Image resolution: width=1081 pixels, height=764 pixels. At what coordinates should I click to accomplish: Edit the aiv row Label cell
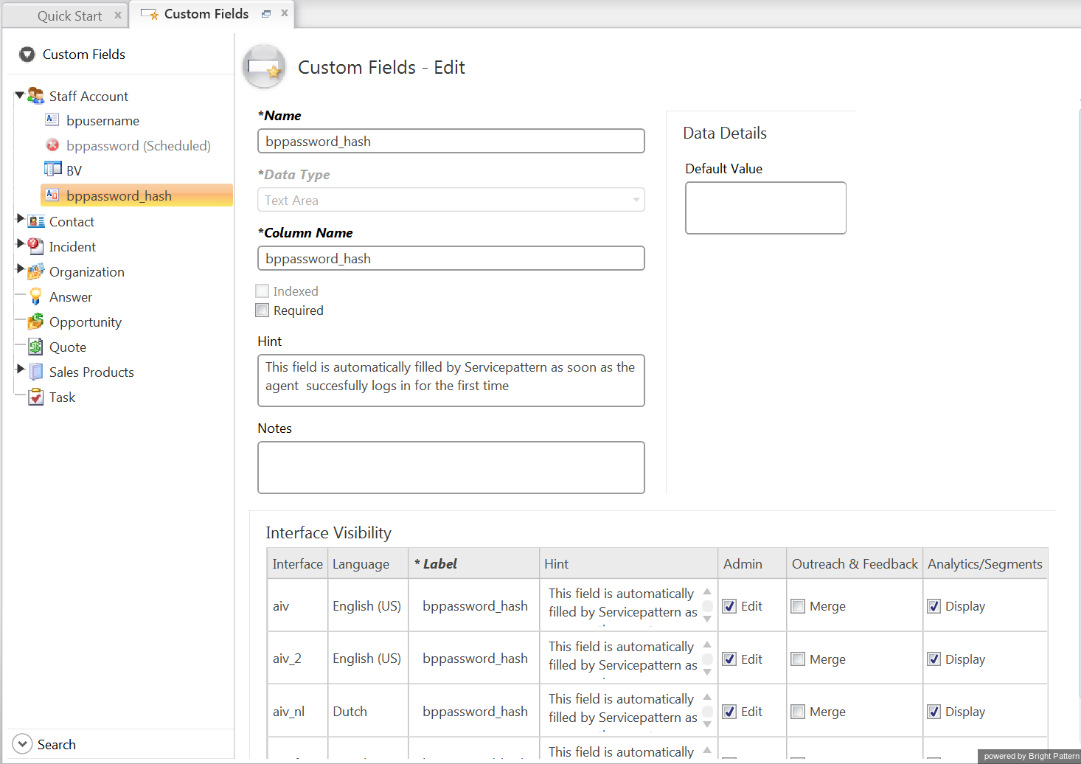[475, 606]
